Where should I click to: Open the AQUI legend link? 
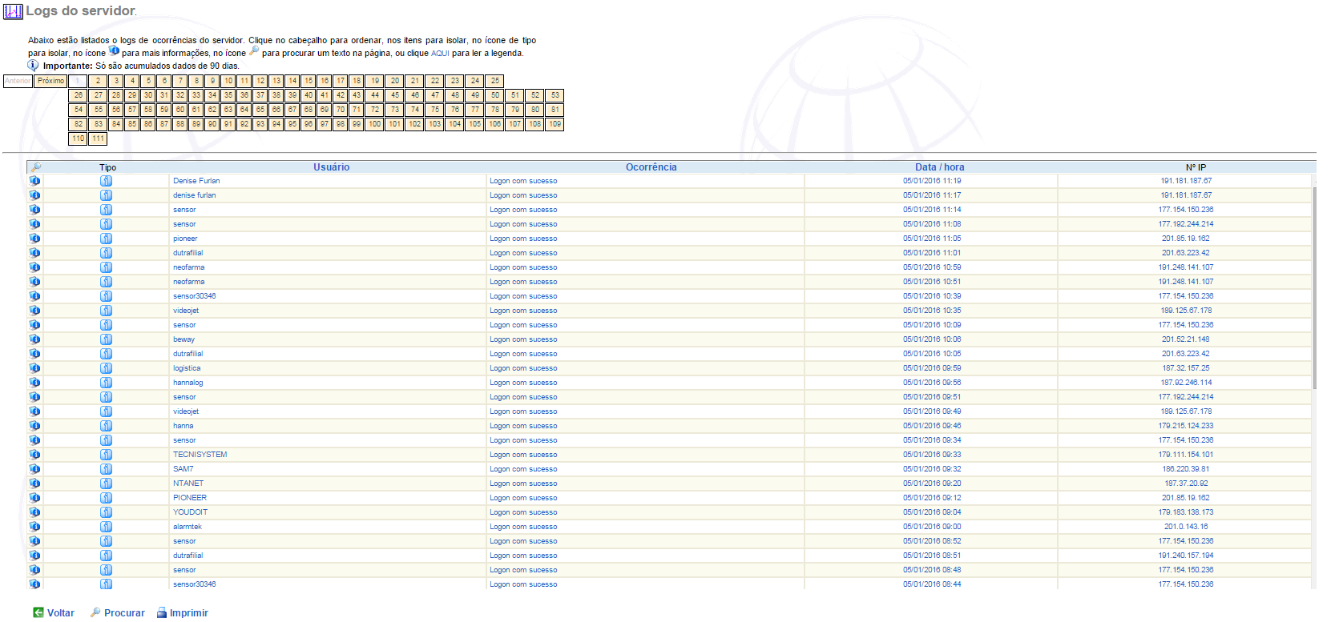[440, 54]
